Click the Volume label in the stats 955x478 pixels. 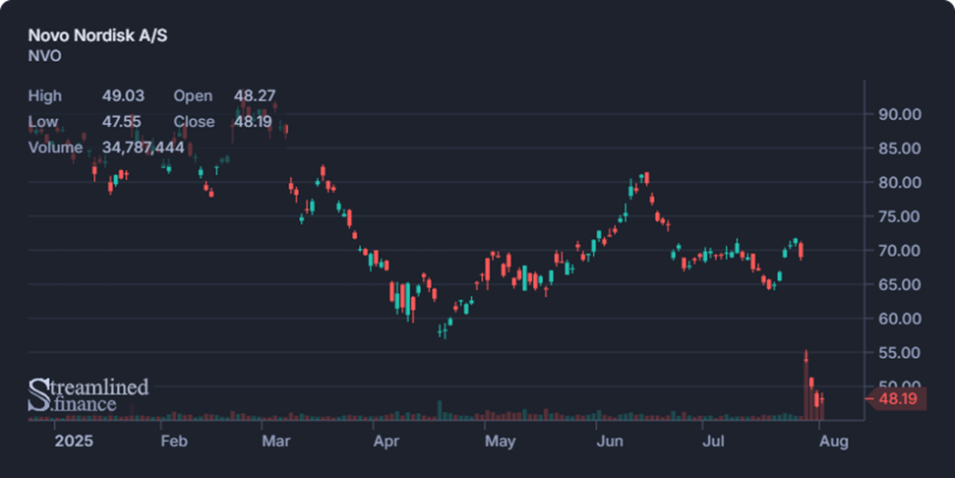pyautogui.click(x=55, y=148)
